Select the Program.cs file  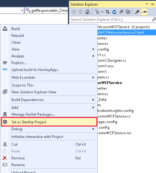(104, 77)
